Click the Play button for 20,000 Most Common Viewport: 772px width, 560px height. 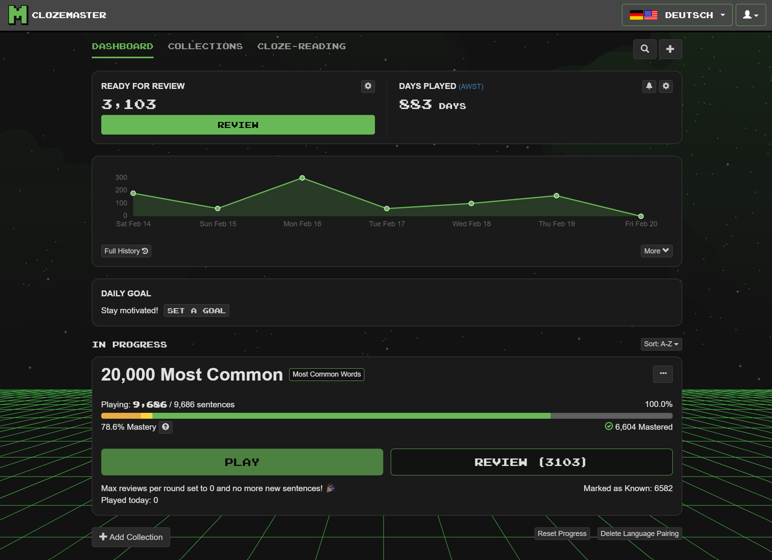pos(242,462)
